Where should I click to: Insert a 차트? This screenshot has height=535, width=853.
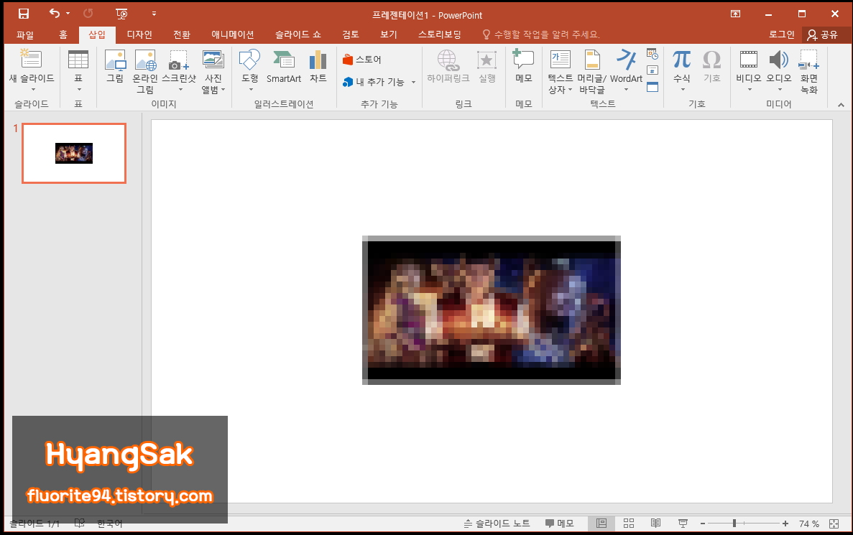click(318, 66)
